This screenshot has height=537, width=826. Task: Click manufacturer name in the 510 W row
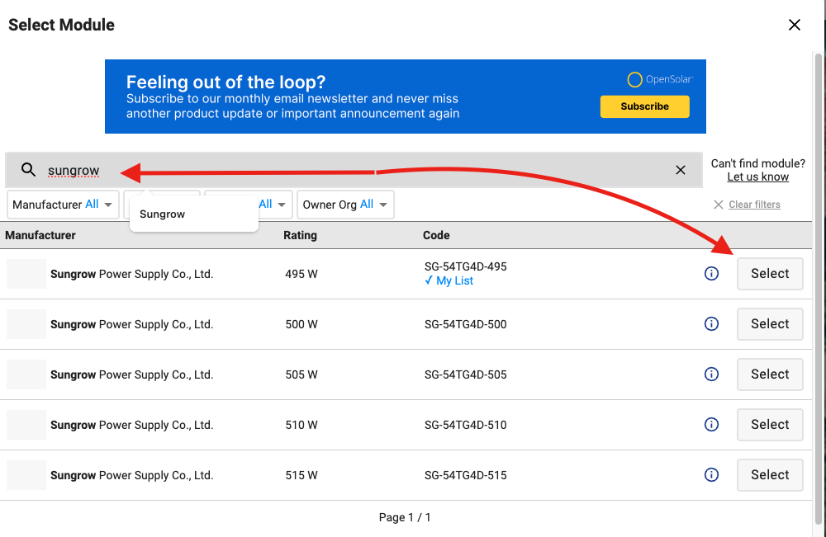(x=131, y=425)
